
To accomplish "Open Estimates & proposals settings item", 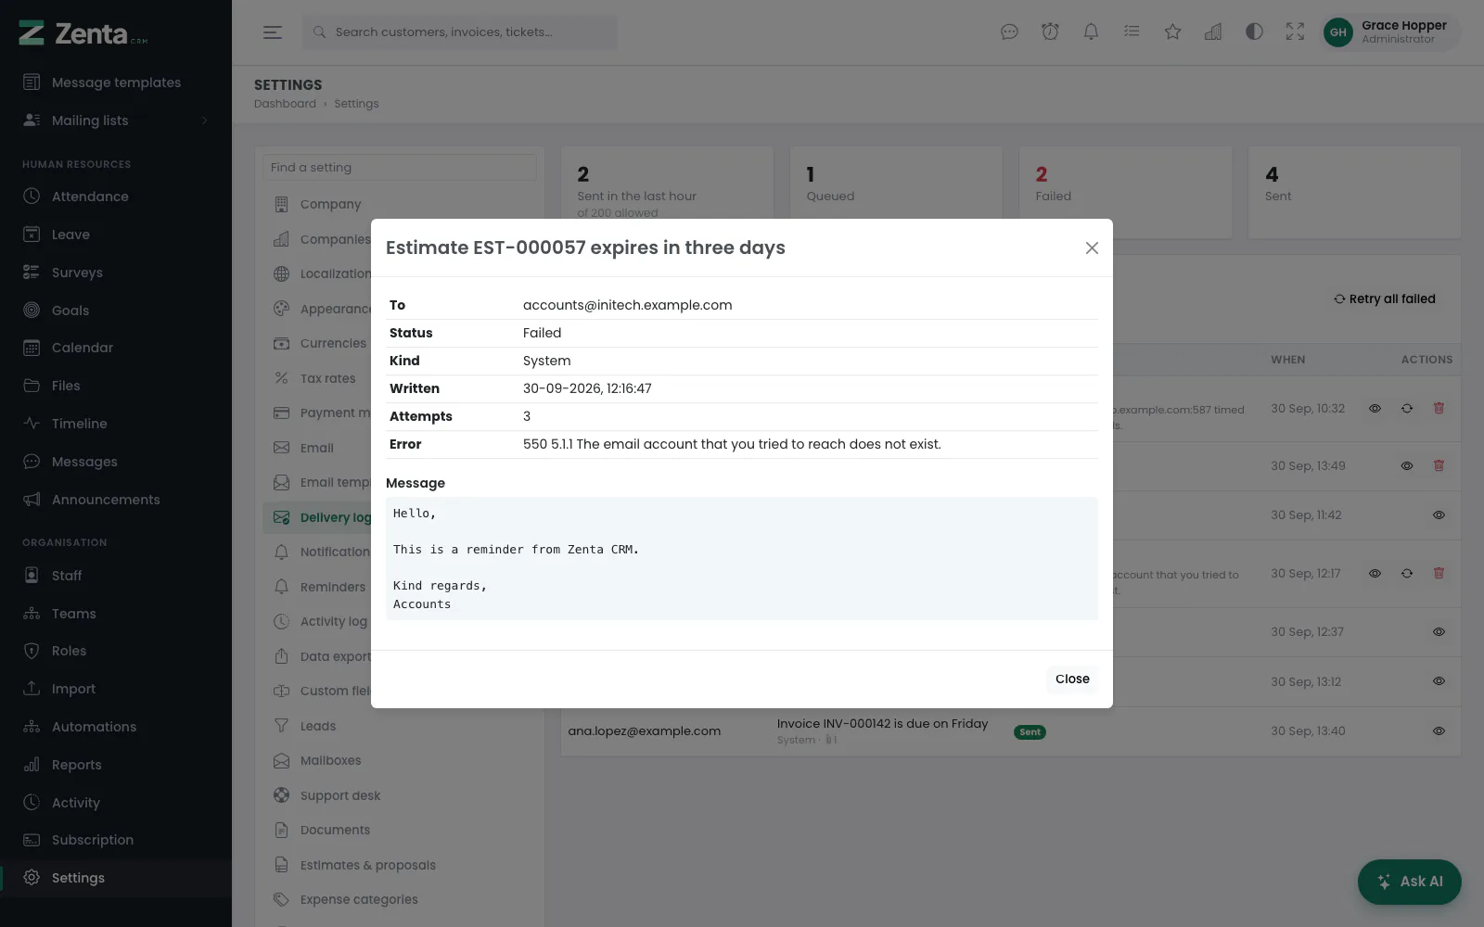I will coord(400,865).
